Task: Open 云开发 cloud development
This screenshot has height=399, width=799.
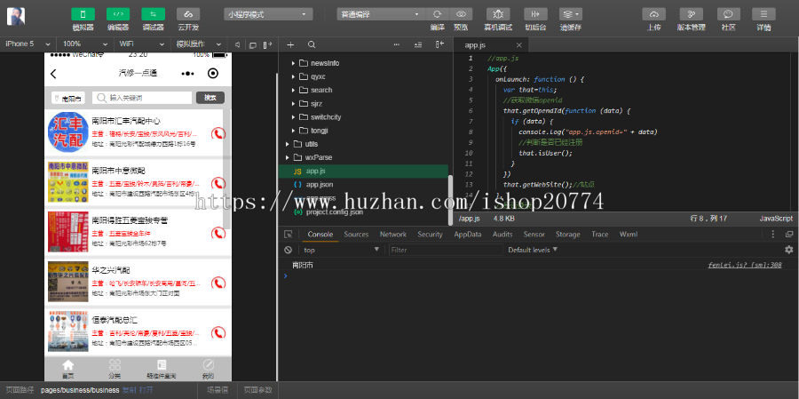Action: tap(187, 14)
